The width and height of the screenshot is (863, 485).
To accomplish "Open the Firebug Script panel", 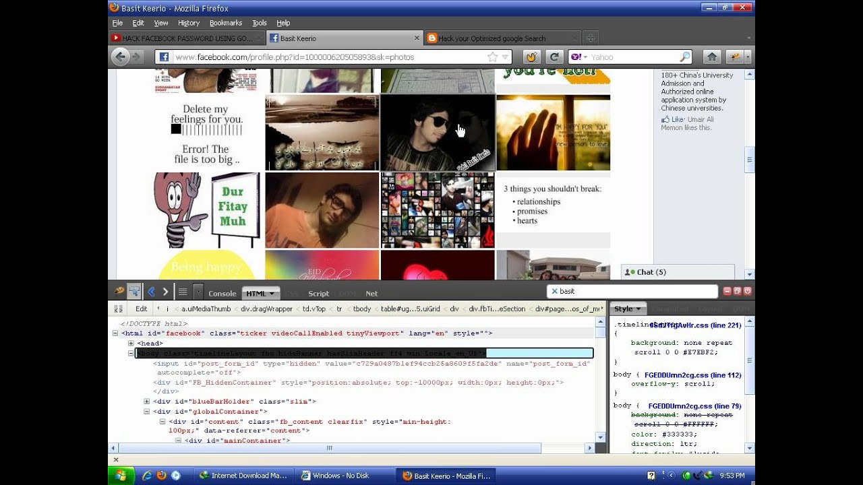I will click(x=319, y=294).
